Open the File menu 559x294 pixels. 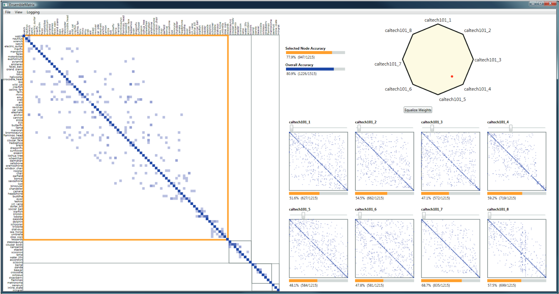coord(8,12)
